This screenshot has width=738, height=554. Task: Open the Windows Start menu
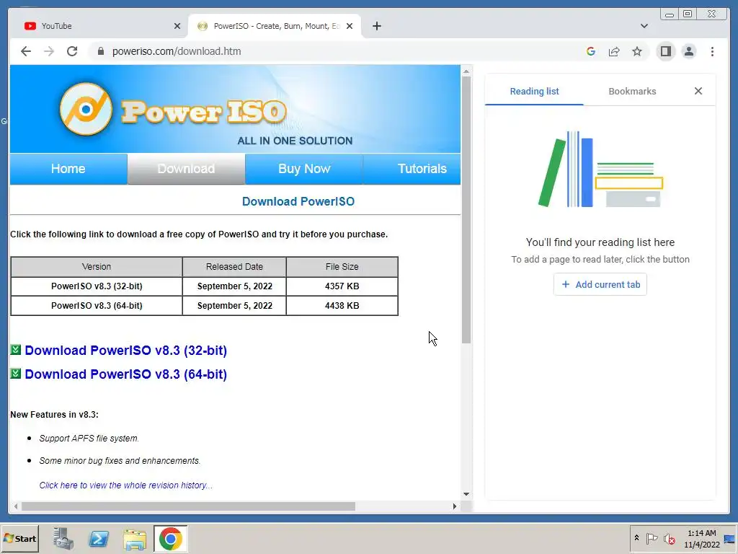pyautogui.click(x=19, y=539)
